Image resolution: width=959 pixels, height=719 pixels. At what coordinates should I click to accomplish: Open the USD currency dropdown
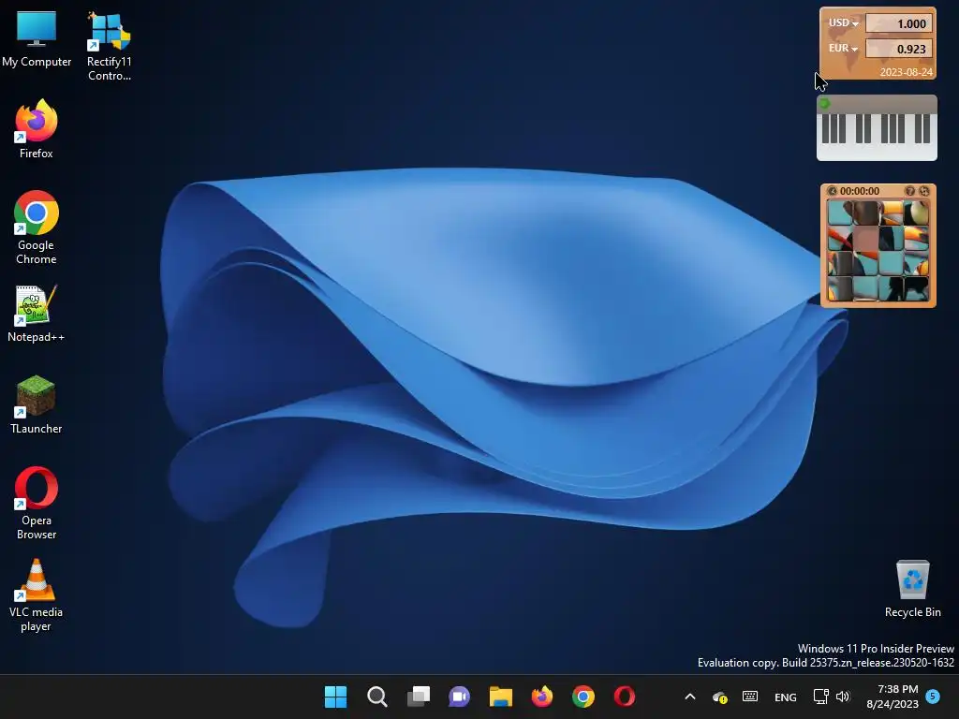pos(844,23)
